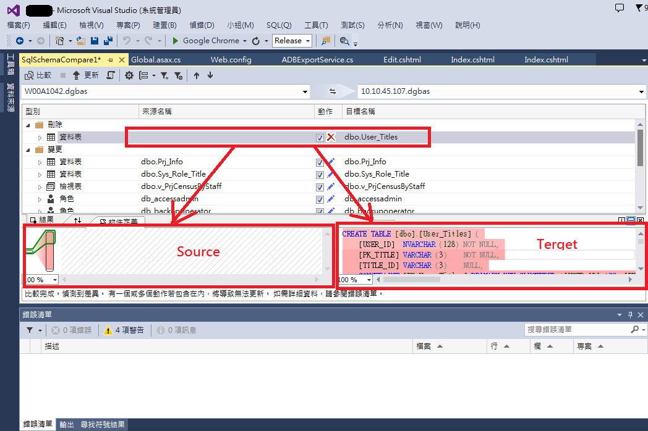
Task: Run the schema 比較 (Compare) again
Action: (x=37, y=75)
